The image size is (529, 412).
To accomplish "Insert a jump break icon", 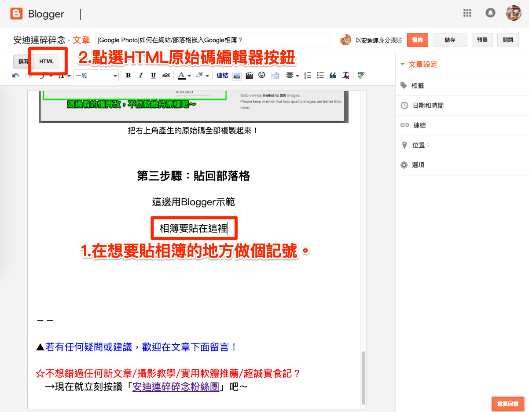I will (x=275, y=76).
